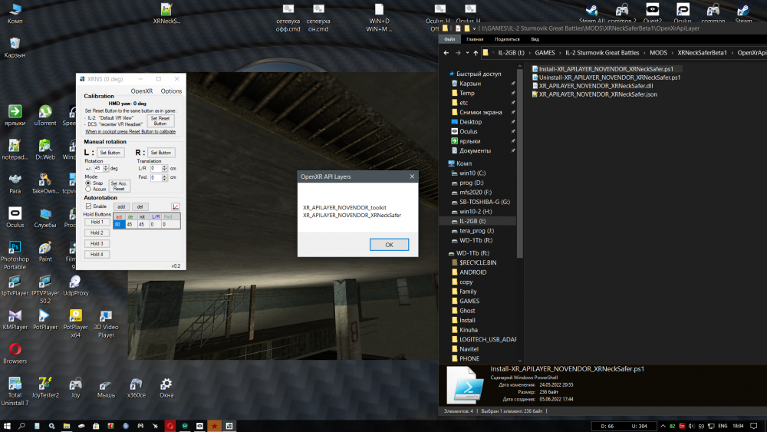767x432 pixels.
Task: Collapse the Комп tree node
Action: click(x=448, y=163)
